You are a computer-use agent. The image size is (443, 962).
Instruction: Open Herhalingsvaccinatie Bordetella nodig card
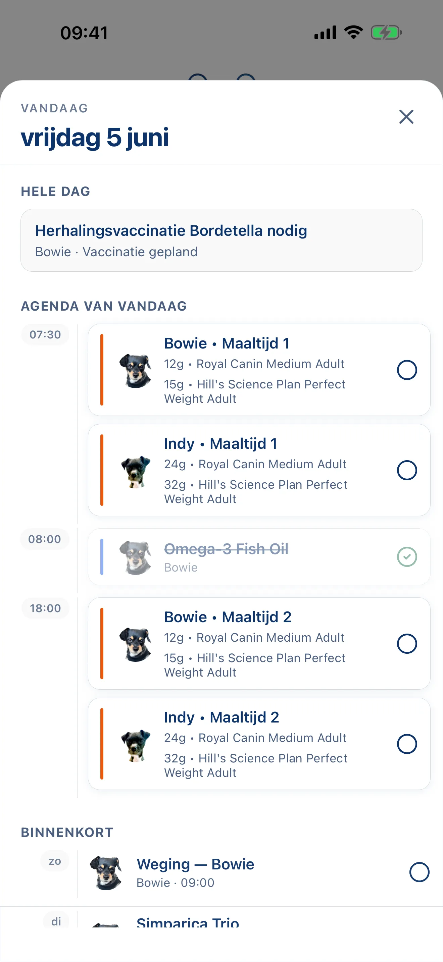pyautogui.click(x=222, y=240)
